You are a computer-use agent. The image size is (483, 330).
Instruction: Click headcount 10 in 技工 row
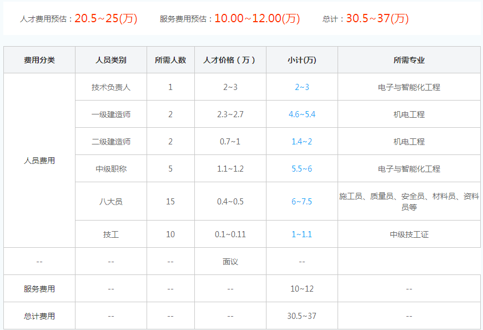[170, 234]
